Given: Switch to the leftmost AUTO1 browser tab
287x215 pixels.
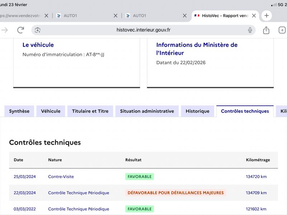Looking at the screenshot, I should pyautogui.click(x=70, y=16).
